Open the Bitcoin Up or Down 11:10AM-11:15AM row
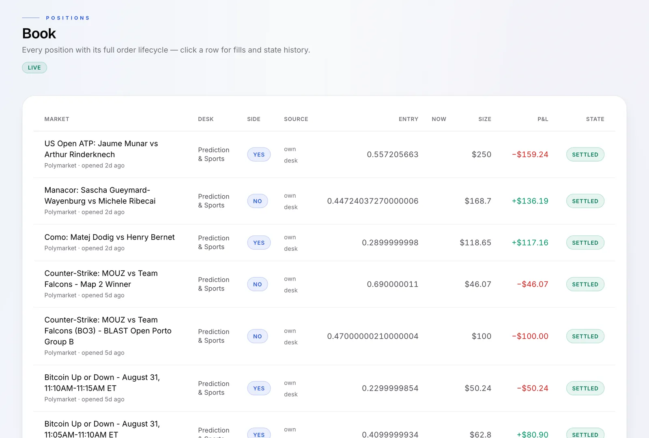 click(324, 388)
